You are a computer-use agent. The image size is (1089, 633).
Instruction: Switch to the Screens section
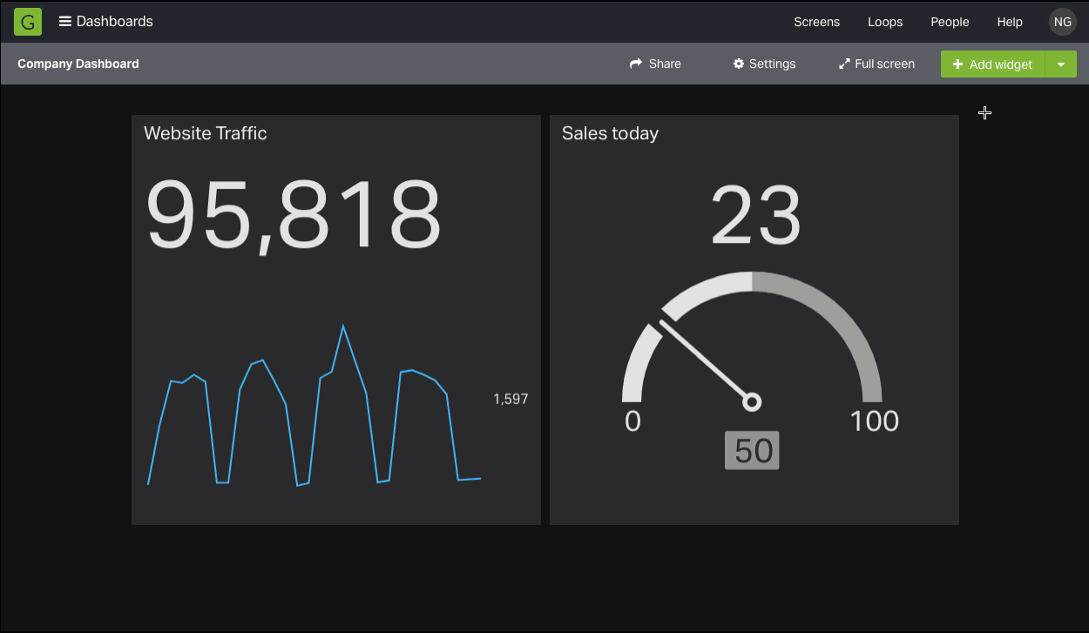pos(816,22)
